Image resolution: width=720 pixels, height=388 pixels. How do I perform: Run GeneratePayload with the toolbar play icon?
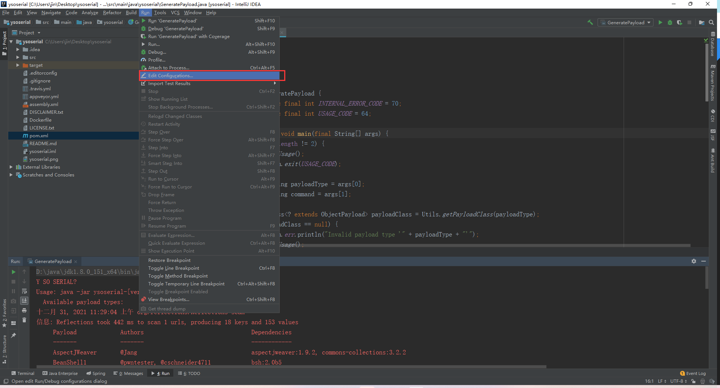(x=660, y=22)
